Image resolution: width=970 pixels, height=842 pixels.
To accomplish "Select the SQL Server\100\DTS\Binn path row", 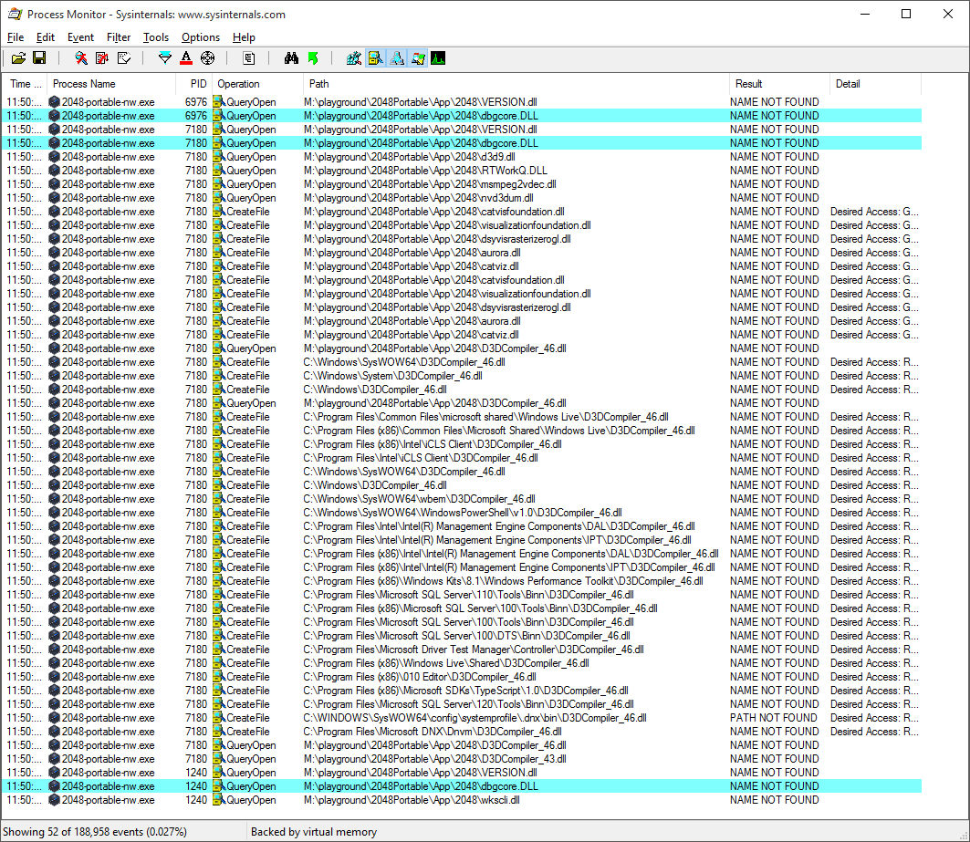I will [x=466, y=635].
